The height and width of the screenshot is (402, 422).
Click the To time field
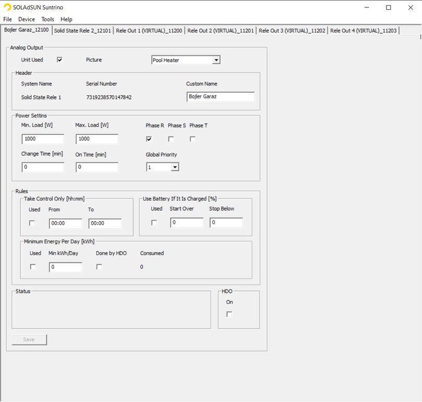click(105, 223)
